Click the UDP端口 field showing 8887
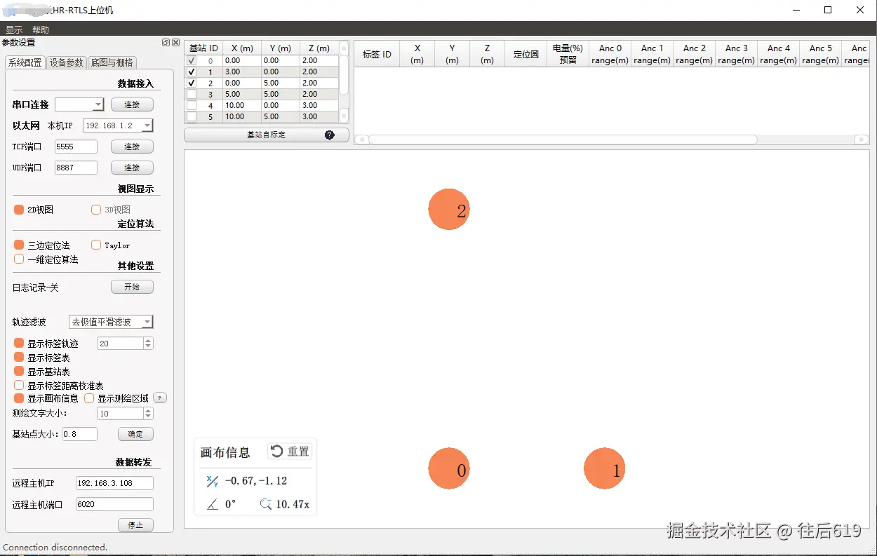Image resolution: width=877 pixels, height=556 pixels. (76, 168)
